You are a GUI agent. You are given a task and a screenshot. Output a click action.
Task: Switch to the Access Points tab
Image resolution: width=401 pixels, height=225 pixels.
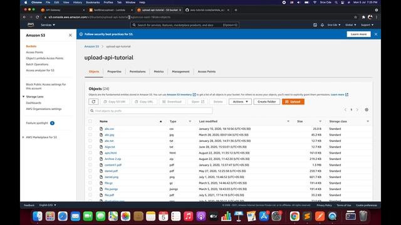[206, 72]
